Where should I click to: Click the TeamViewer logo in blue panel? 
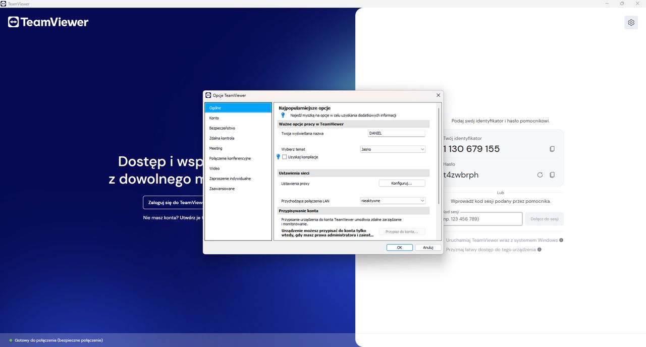coord(48,22)
